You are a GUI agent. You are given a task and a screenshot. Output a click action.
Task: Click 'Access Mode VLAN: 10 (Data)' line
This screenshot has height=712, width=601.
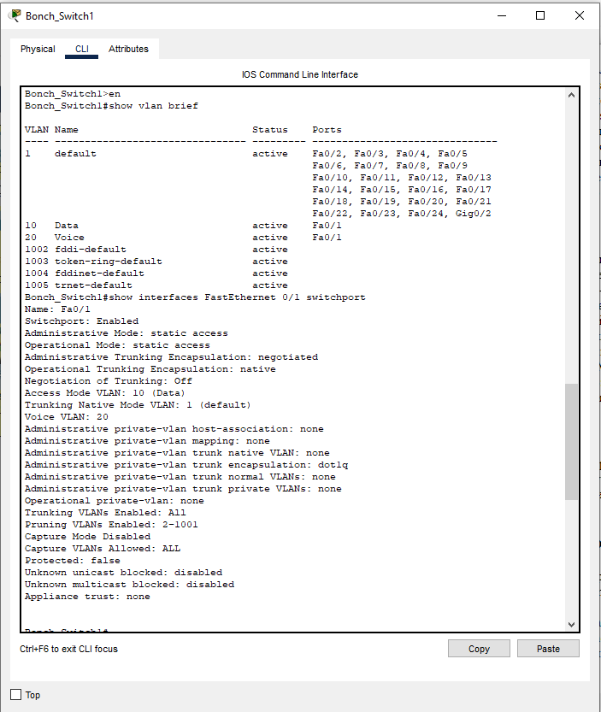(x=105, y=393)
